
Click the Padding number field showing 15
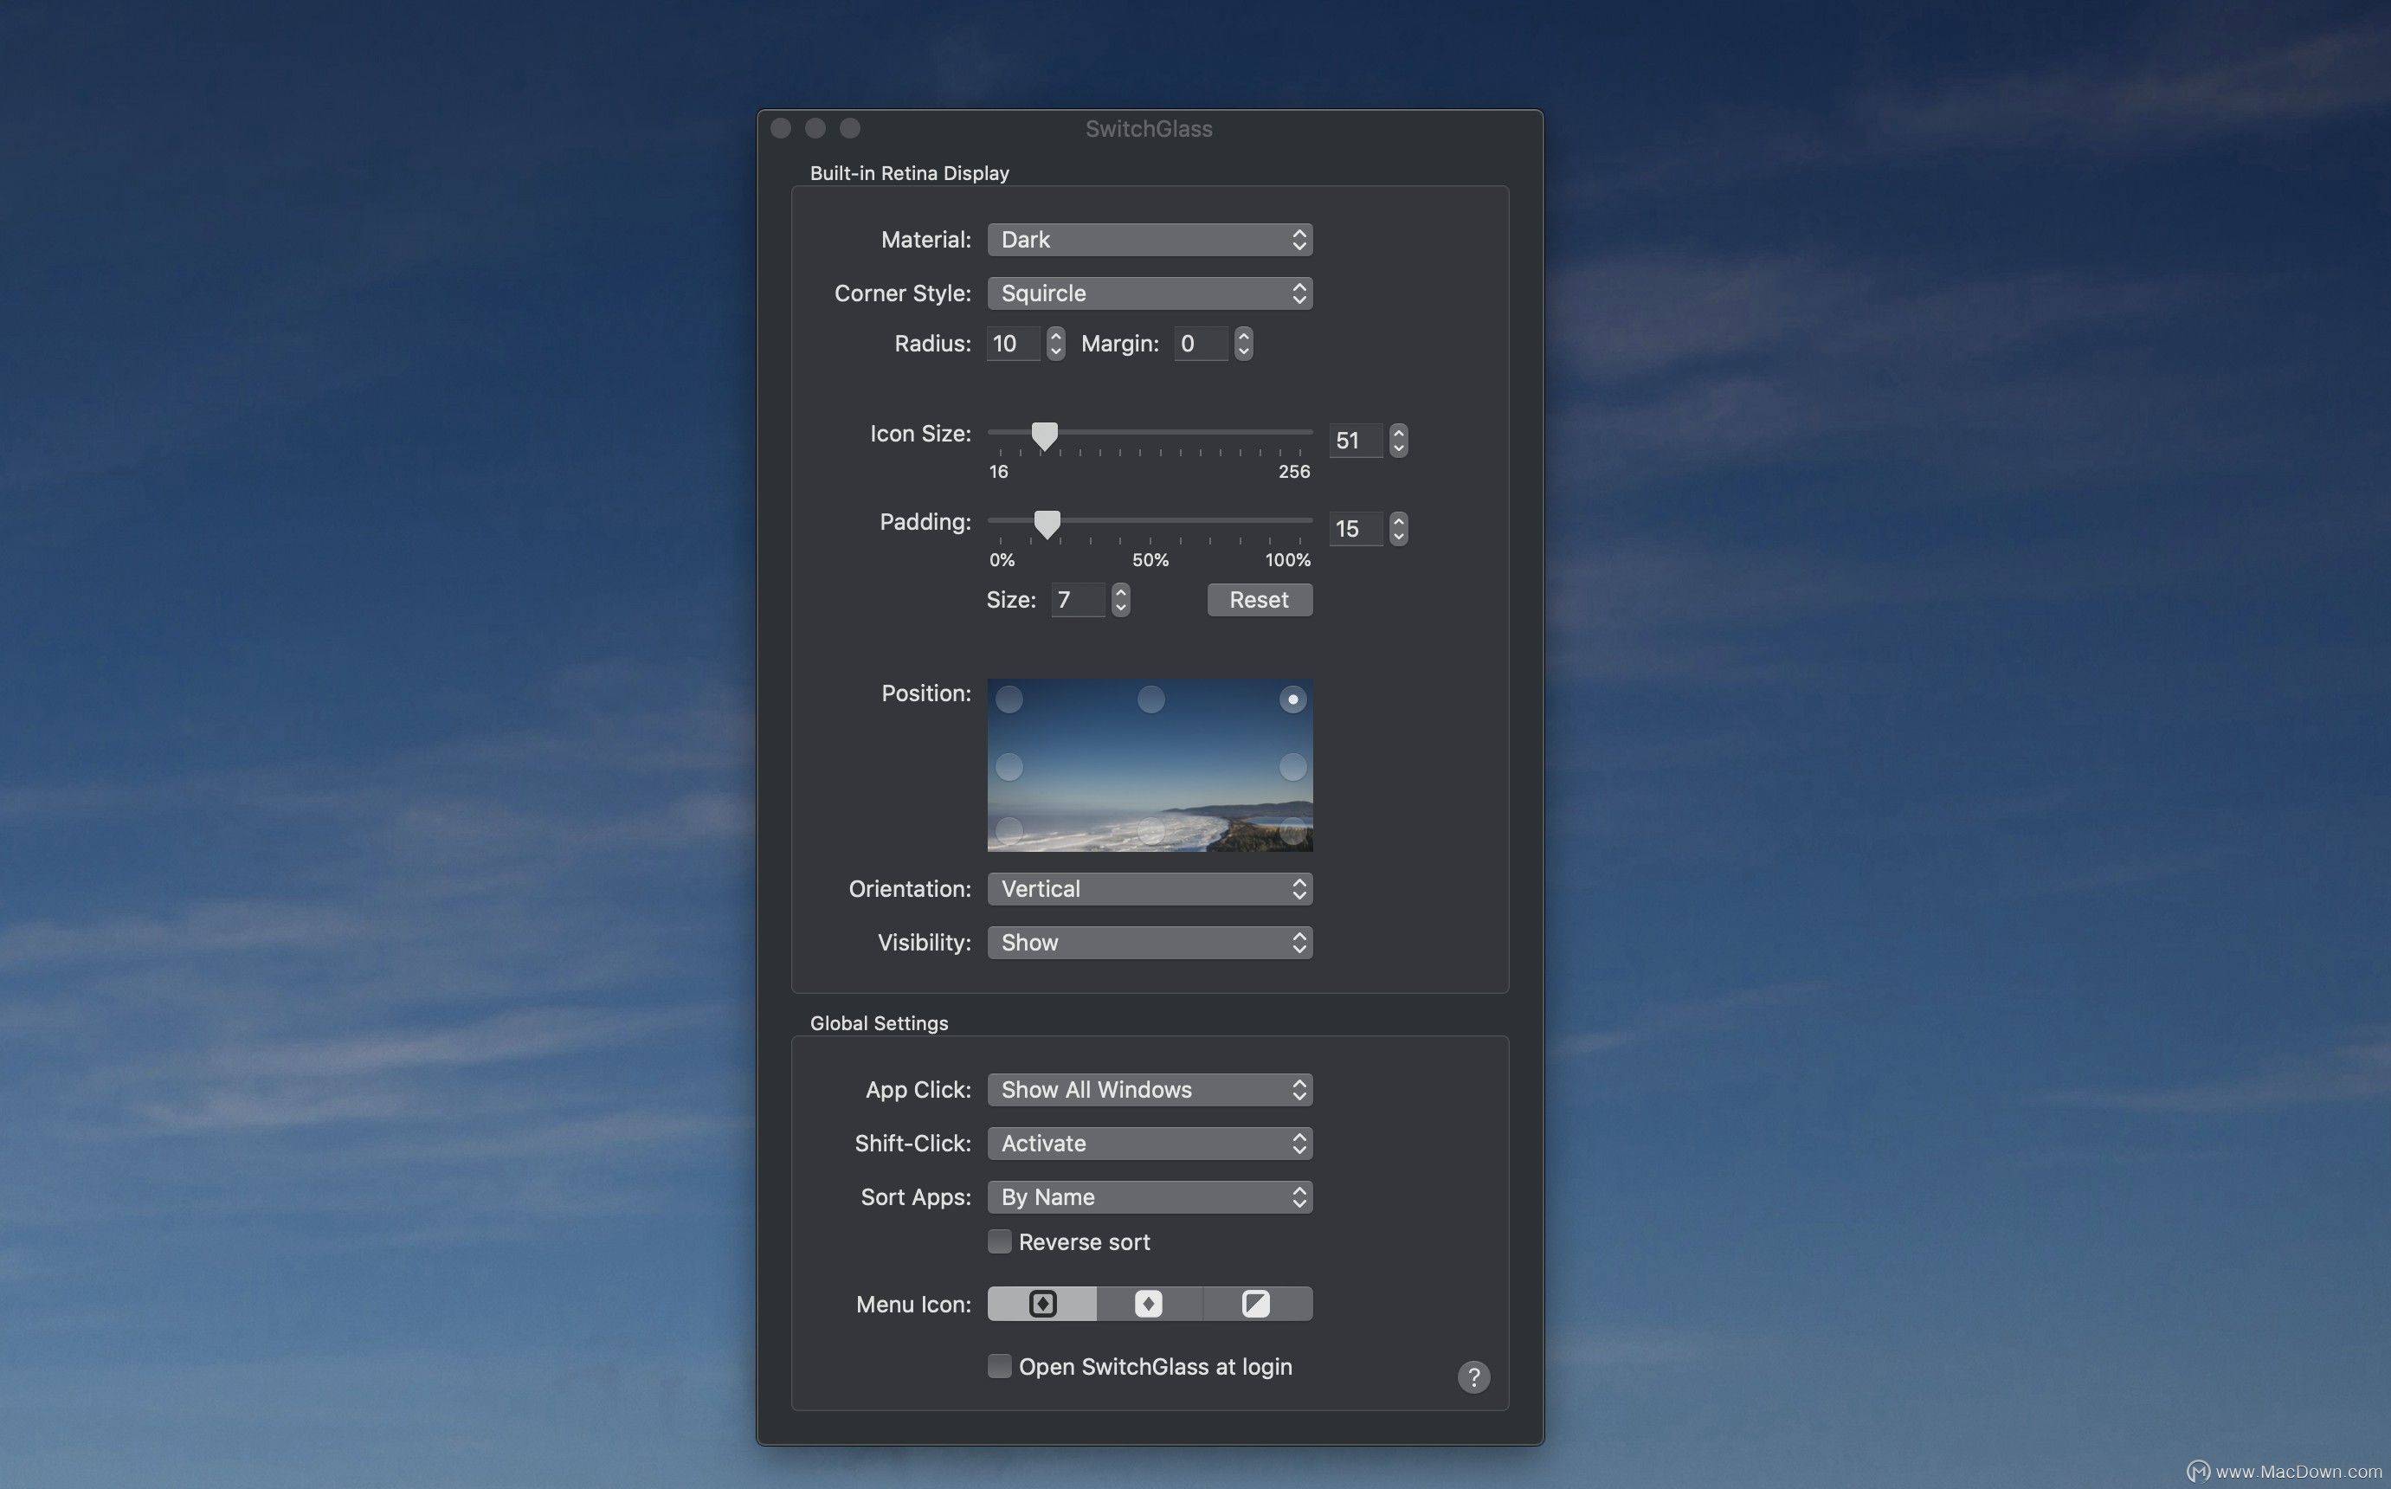[x=1356, y=529]
